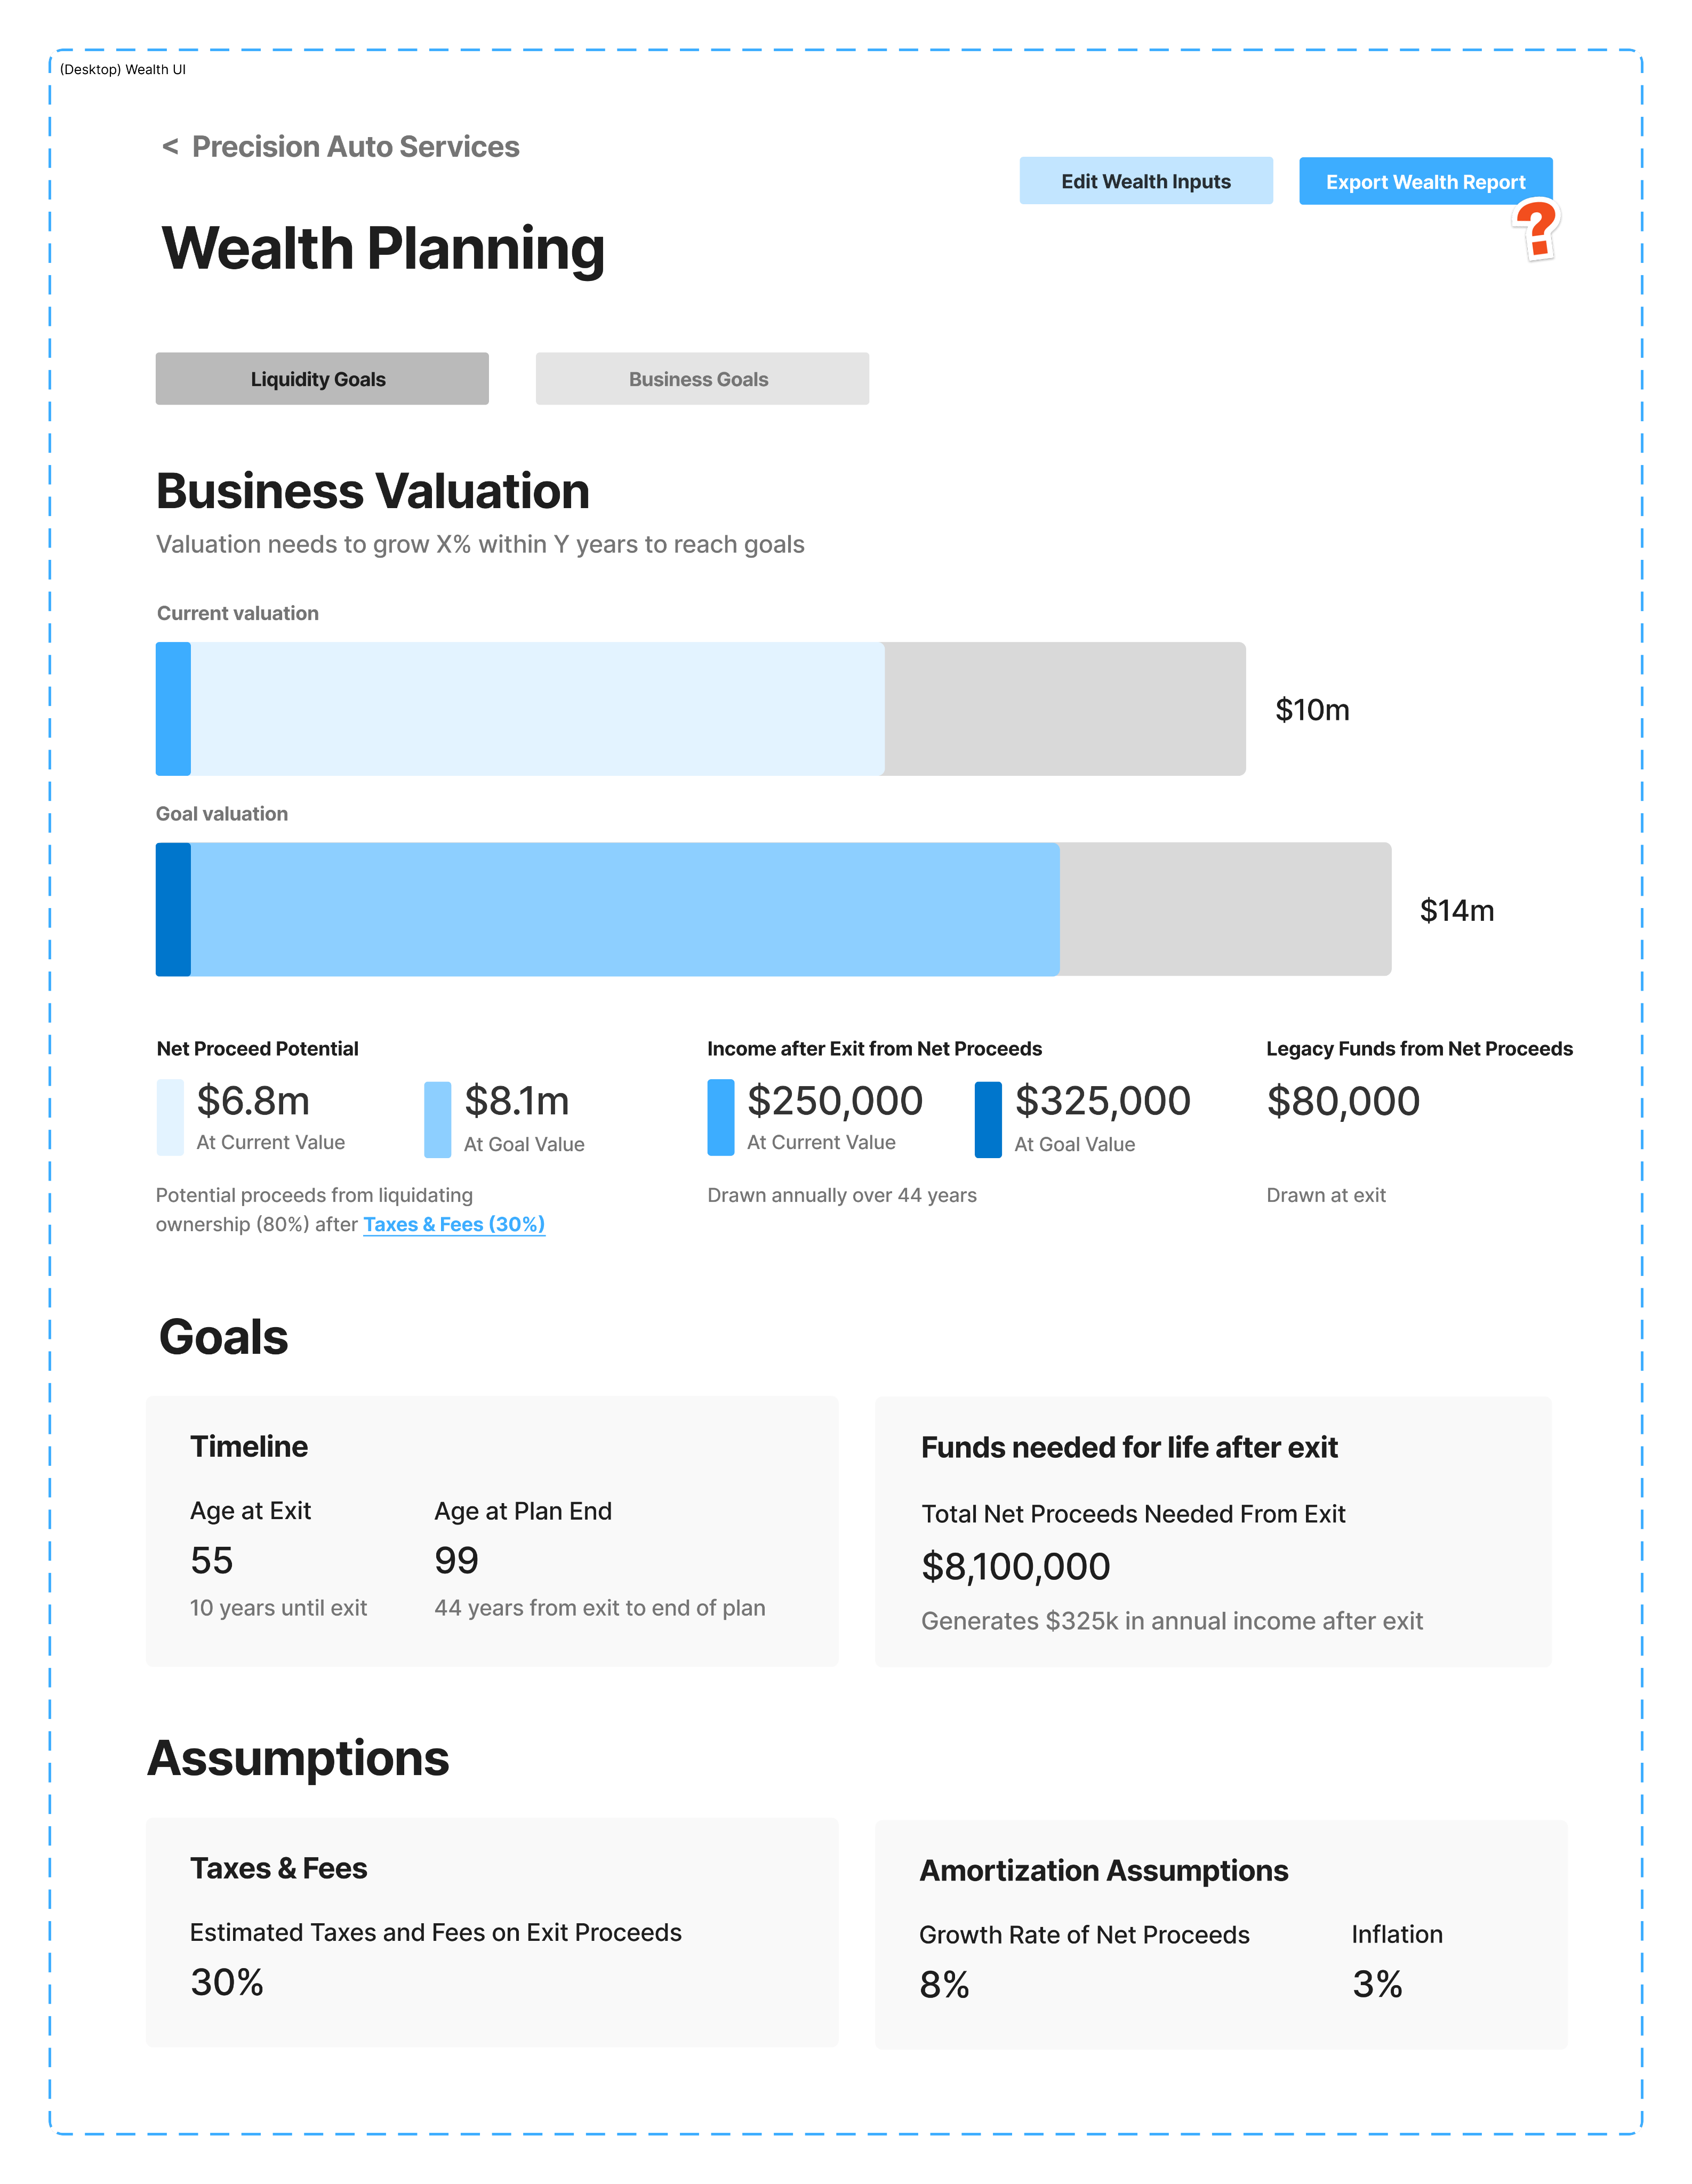Select the Funds needed for life after exit card
1692x2184 pixels.
(1213, 1530)
